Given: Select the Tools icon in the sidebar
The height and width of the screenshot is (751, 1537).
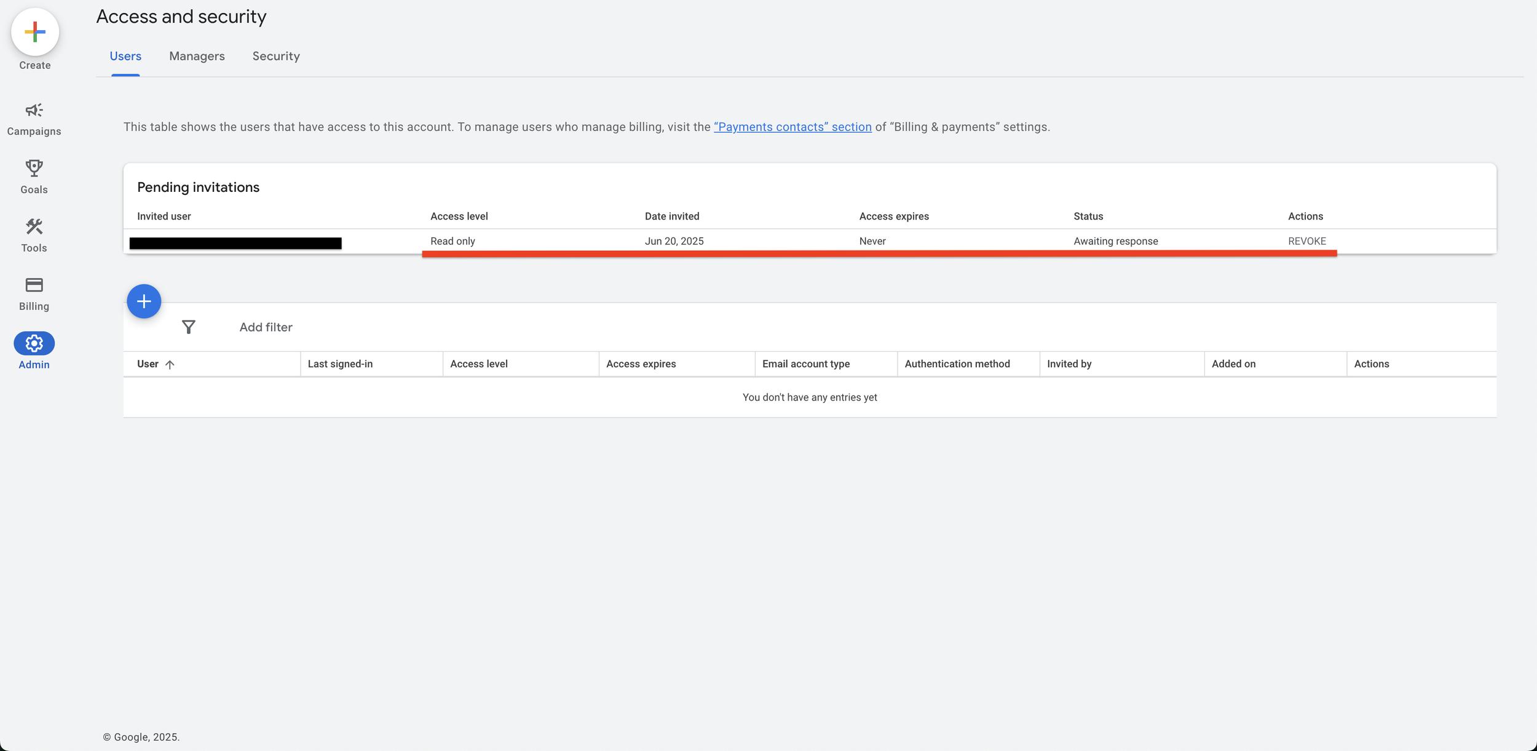Looking at the screenshot, I should click(x=34, y=226).
